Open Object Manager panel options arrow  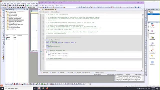click(x=156, y=9)
